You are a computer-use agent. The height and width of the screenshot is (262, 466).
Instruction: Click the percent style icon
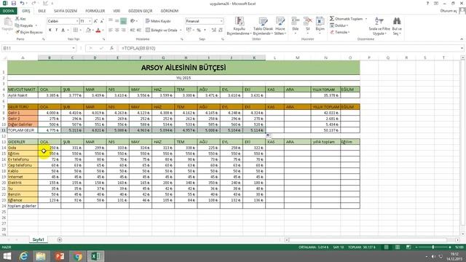coord(199,30)
